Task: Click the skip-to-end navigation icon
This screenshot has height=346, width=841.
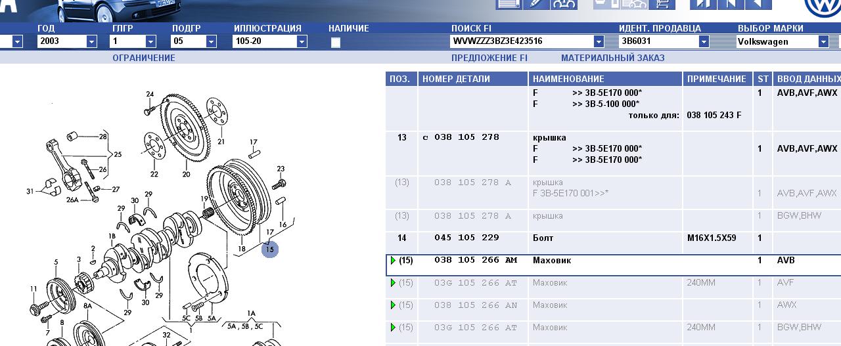Action: click(x=702, y=4)
